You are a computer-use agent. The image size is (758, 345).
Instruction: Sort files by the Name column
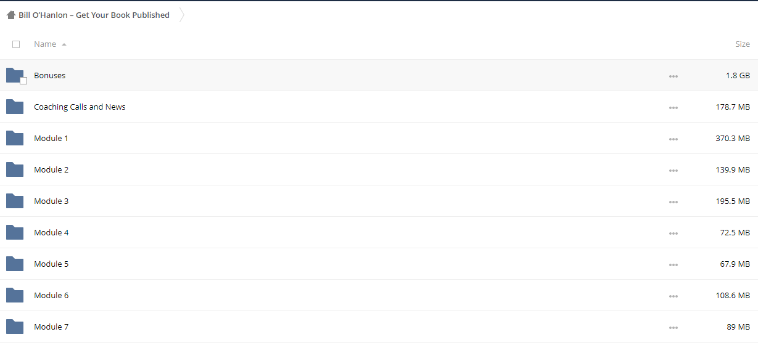click(45, 44)
